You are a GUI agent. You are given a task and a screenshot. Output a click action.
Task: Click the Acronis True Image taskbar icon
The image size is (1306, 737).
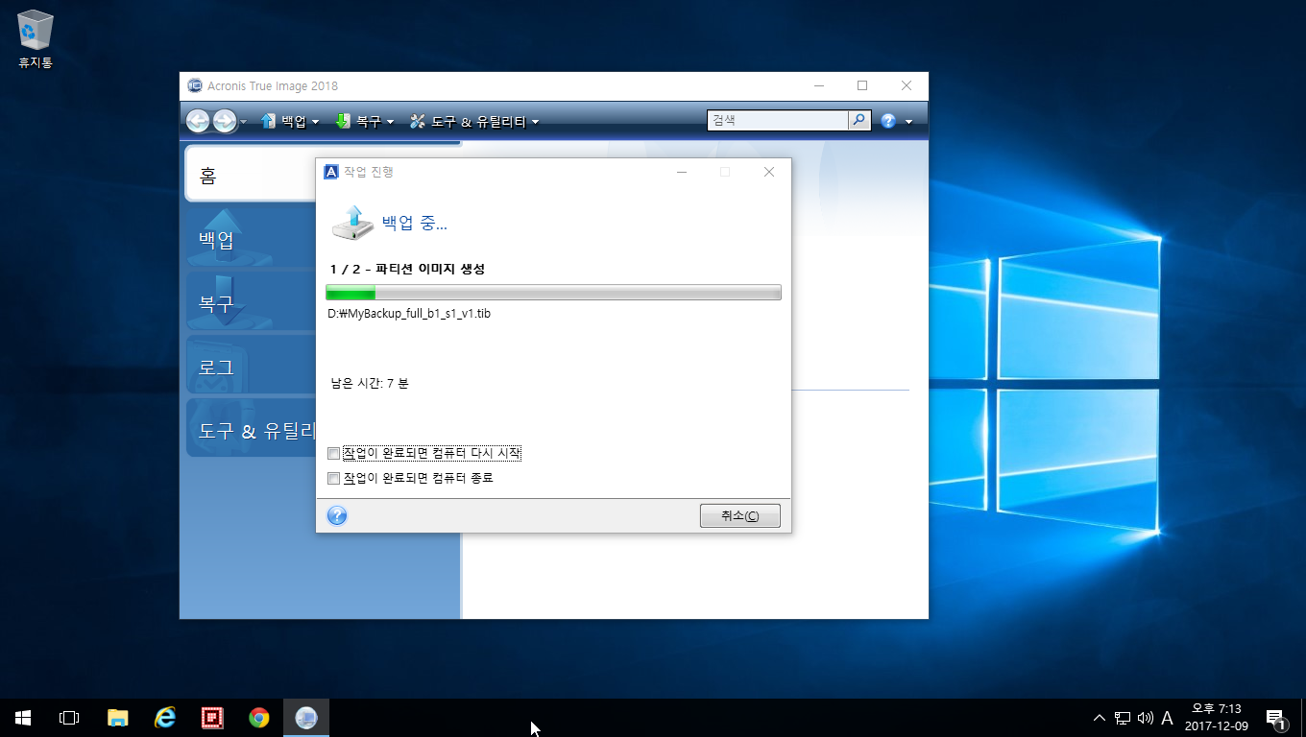click(x=306, y=717)
